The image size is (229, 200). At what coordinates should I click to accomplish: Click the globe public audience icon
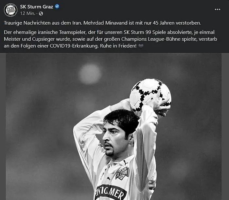[41, 13]
